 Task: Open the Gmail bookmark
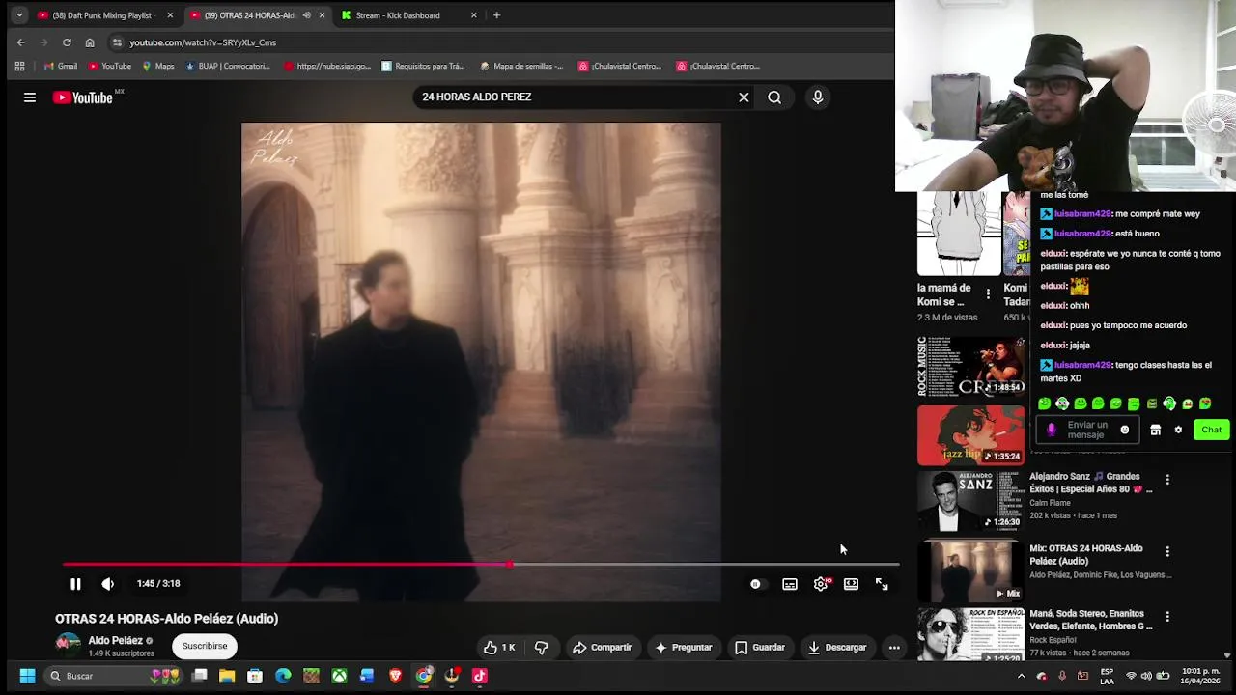click(60, 66)
